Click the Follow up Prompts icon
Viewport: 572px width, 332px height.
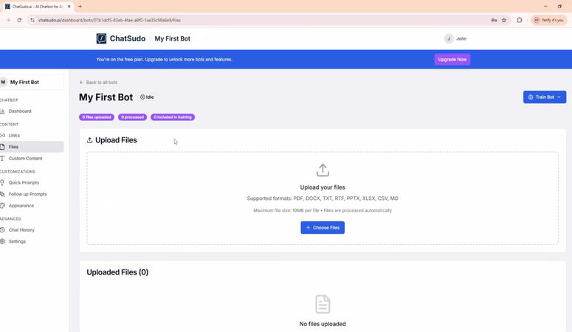click(2, 194)
